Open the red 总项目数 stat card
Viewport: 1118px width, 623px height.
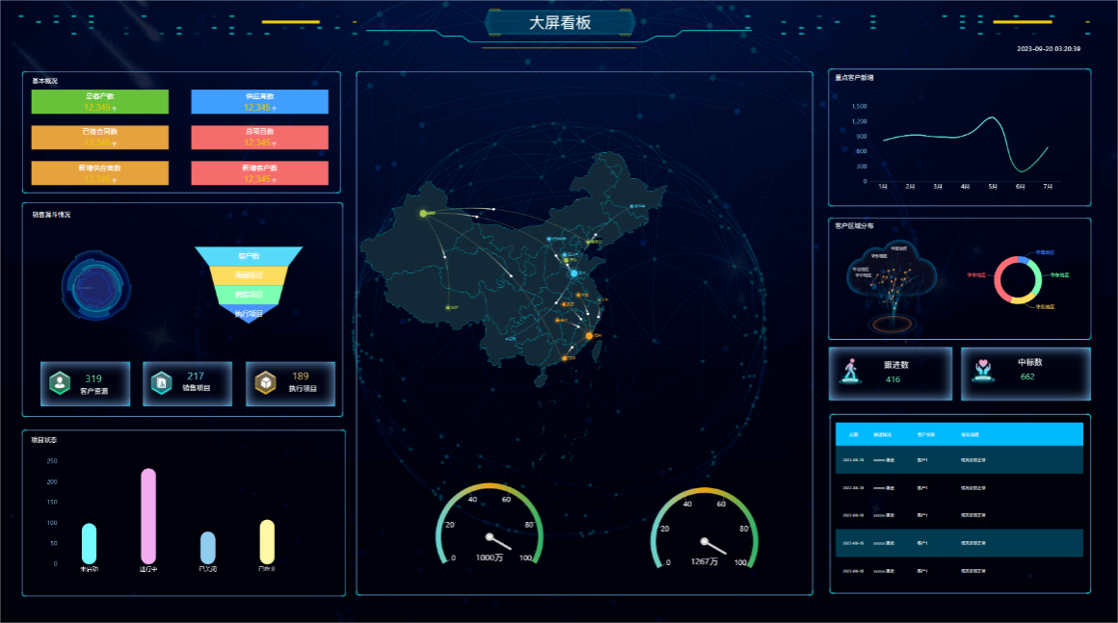[x=259, y=137]
